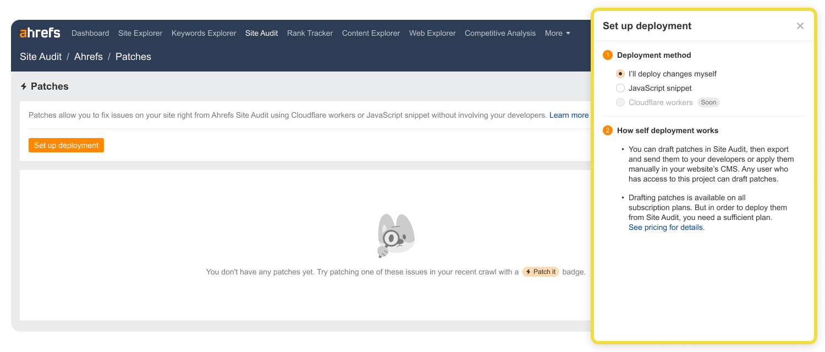Click the ahrefs logo
Viewport: 825px width, 352px height.
click(40, 32)
